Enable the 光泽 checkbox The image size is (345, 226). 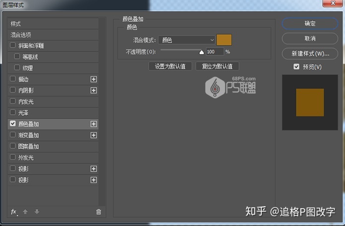coord(13,112)
